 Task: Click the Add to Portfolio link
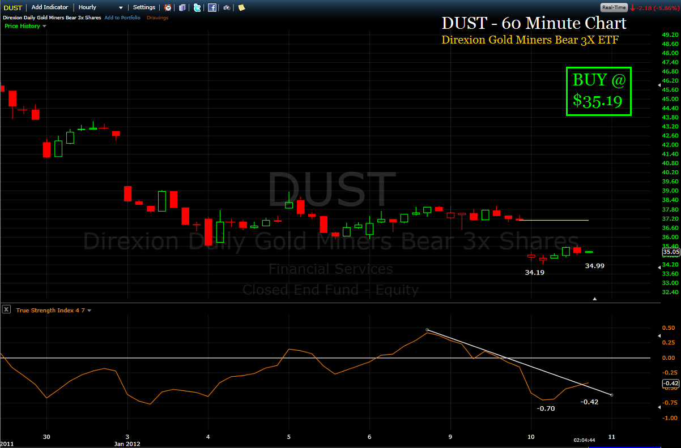[122, 18]
